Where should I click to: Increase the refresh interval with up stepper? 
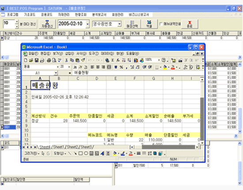(x=17, y=22)
